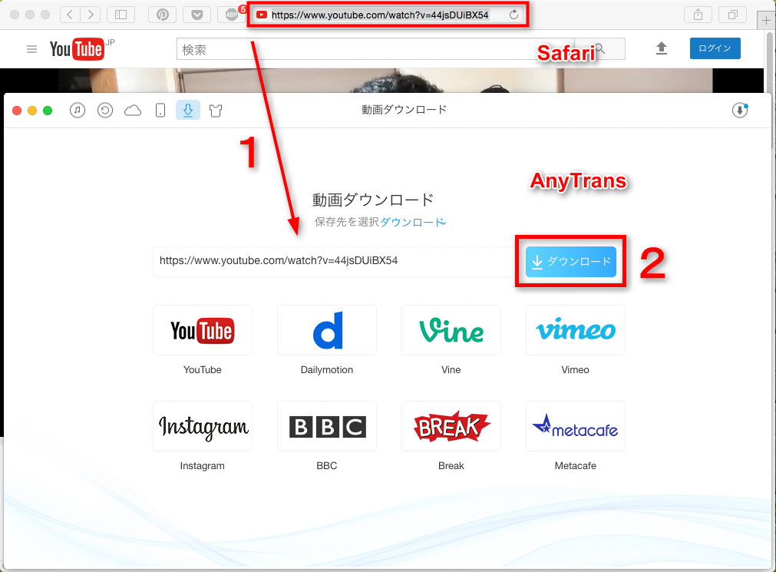This screenshot has height=572, width=776.
Task: Click the Pinterest extension in Safari
Action: pyautogui.click(x=162, y=15)
